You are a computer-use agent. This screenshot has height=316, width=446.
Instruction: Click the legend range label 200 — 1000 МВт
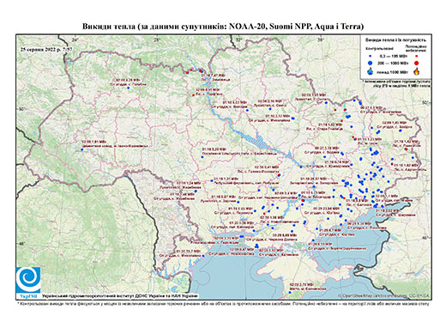pyautogui.click(x=393, y=63)
